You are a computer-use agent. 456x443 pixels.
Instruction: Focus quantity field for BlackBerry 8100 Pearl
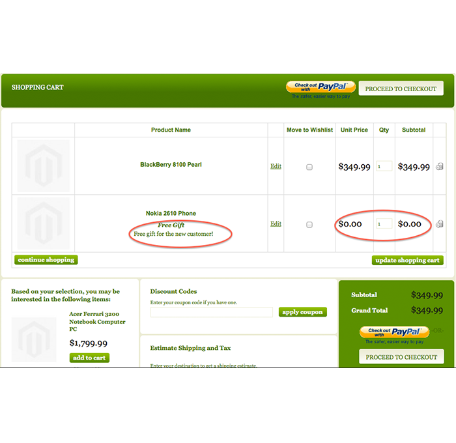click(x=384, y=166)
